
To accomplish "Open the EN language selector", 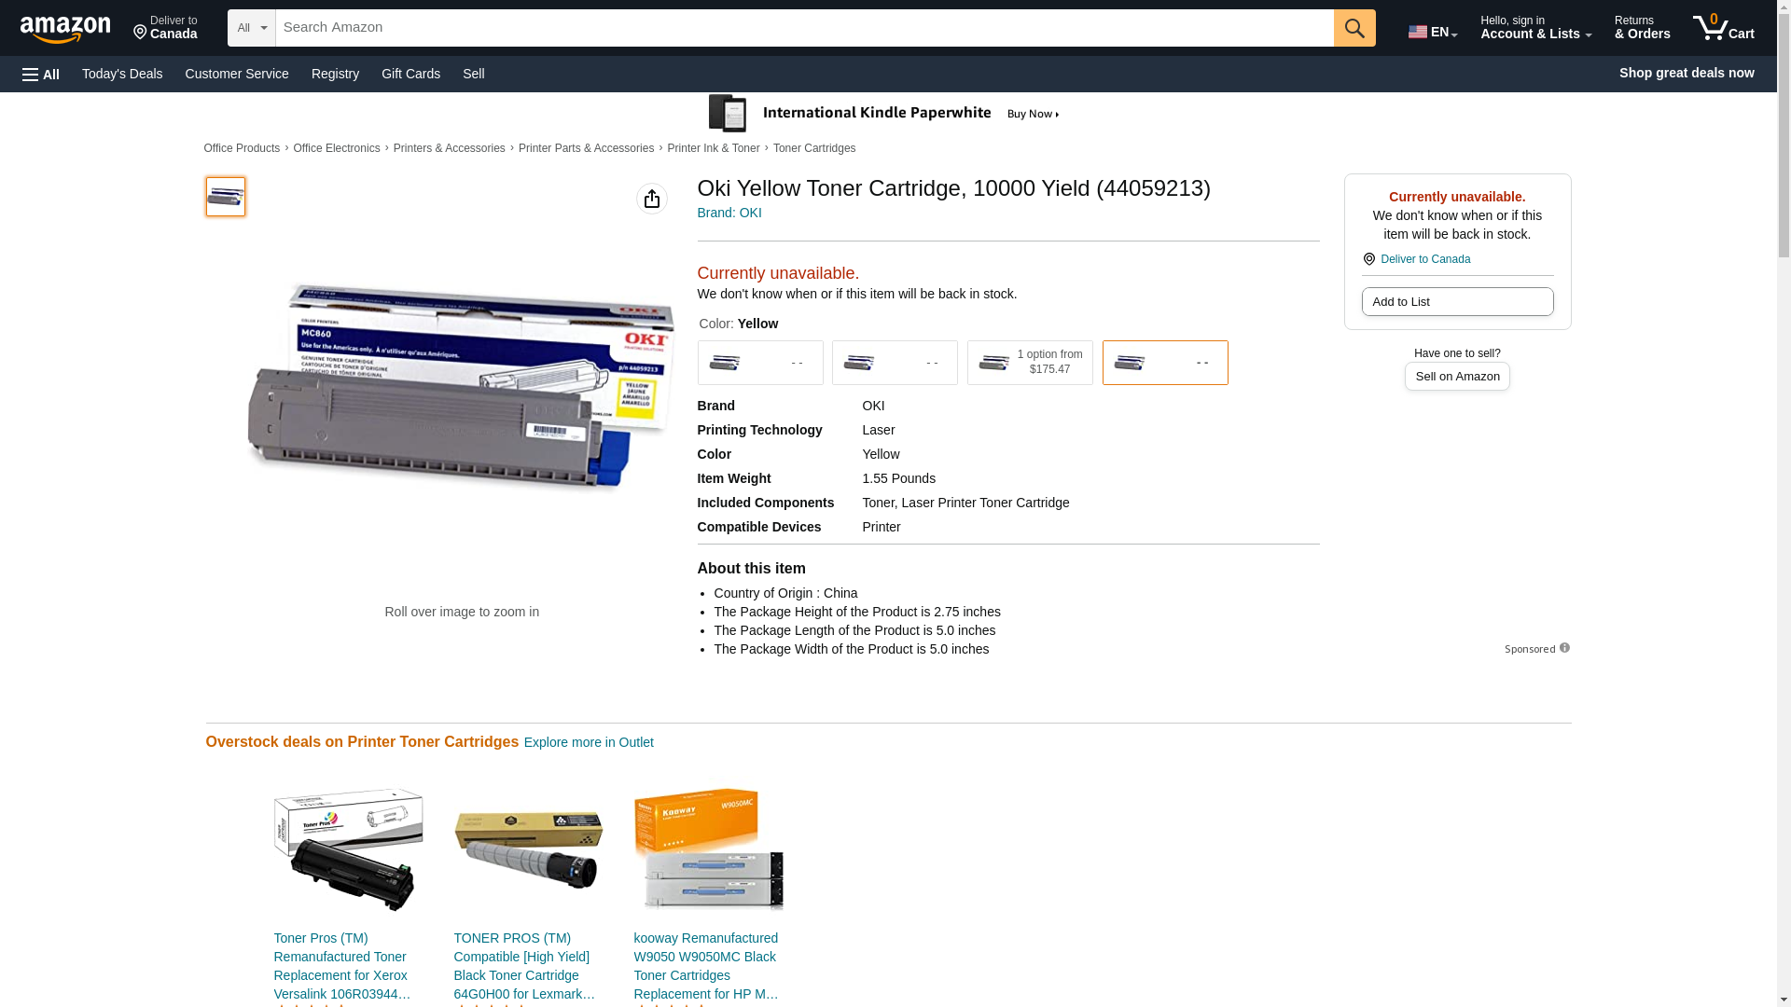I will (x=1432, y=32).
